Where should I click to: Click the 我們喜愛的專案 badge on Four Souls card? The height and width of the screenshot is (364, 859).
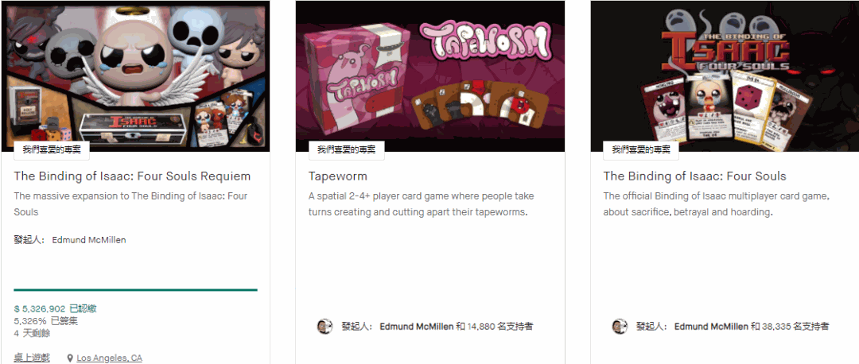pyautogui.click(x=641, y=150)
